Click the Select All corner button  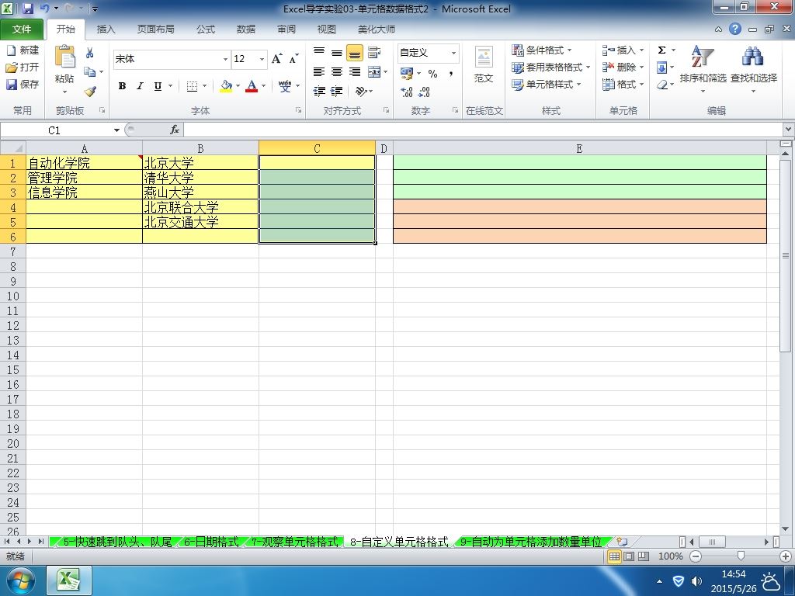coord(12,148)
